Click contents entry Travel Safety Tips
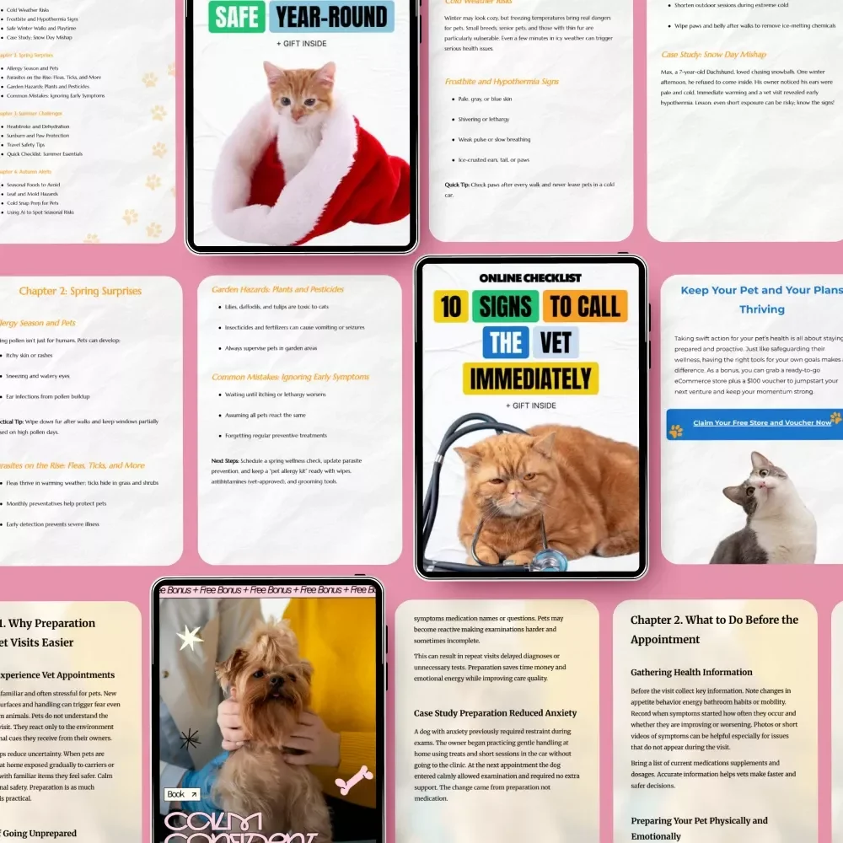This screenshot has width=843, height=843. [x=25, y=145]
